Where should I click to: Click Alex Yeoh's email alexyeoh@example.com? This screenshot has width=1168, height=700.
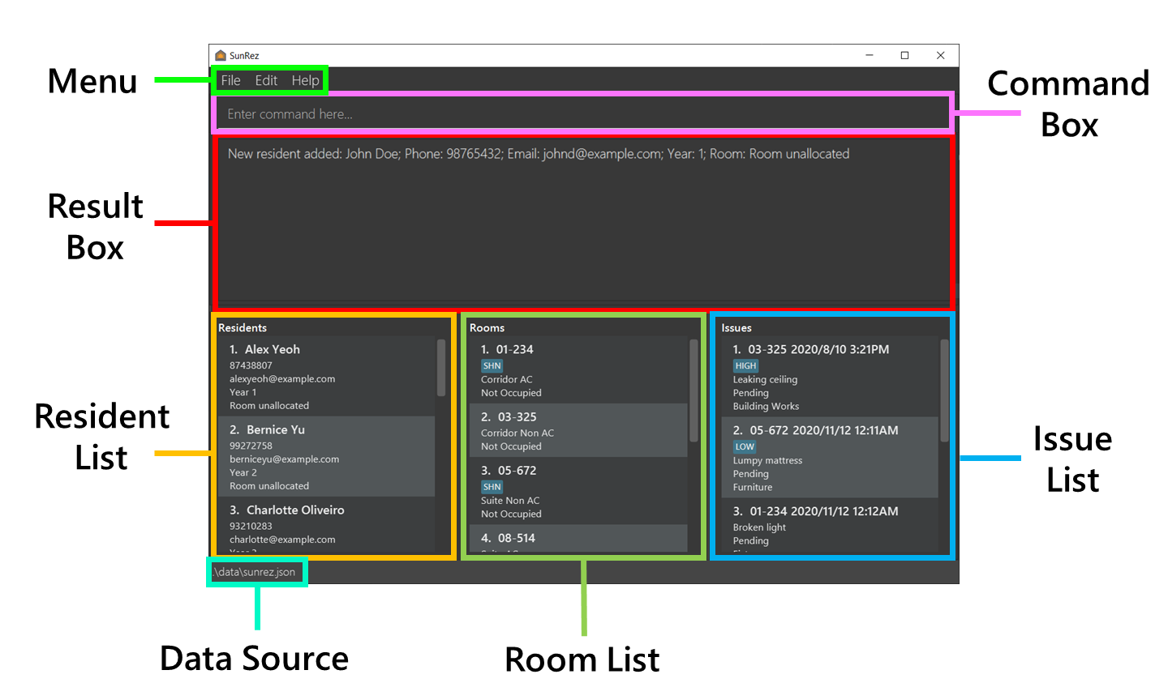tap(282, 379)
